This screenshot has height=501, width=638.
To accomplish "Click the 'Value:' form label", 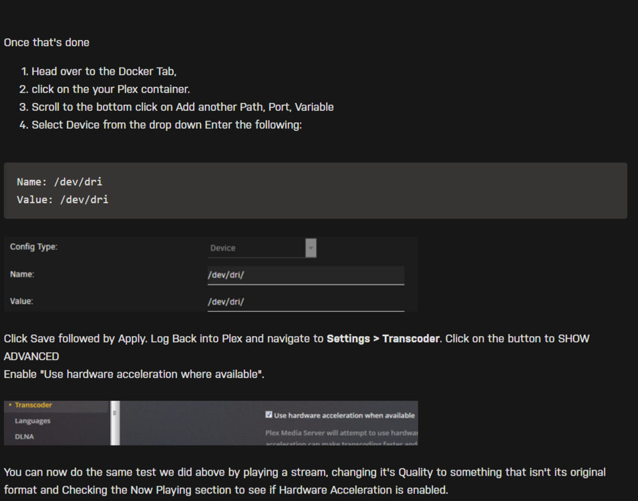I will point(21,301).
